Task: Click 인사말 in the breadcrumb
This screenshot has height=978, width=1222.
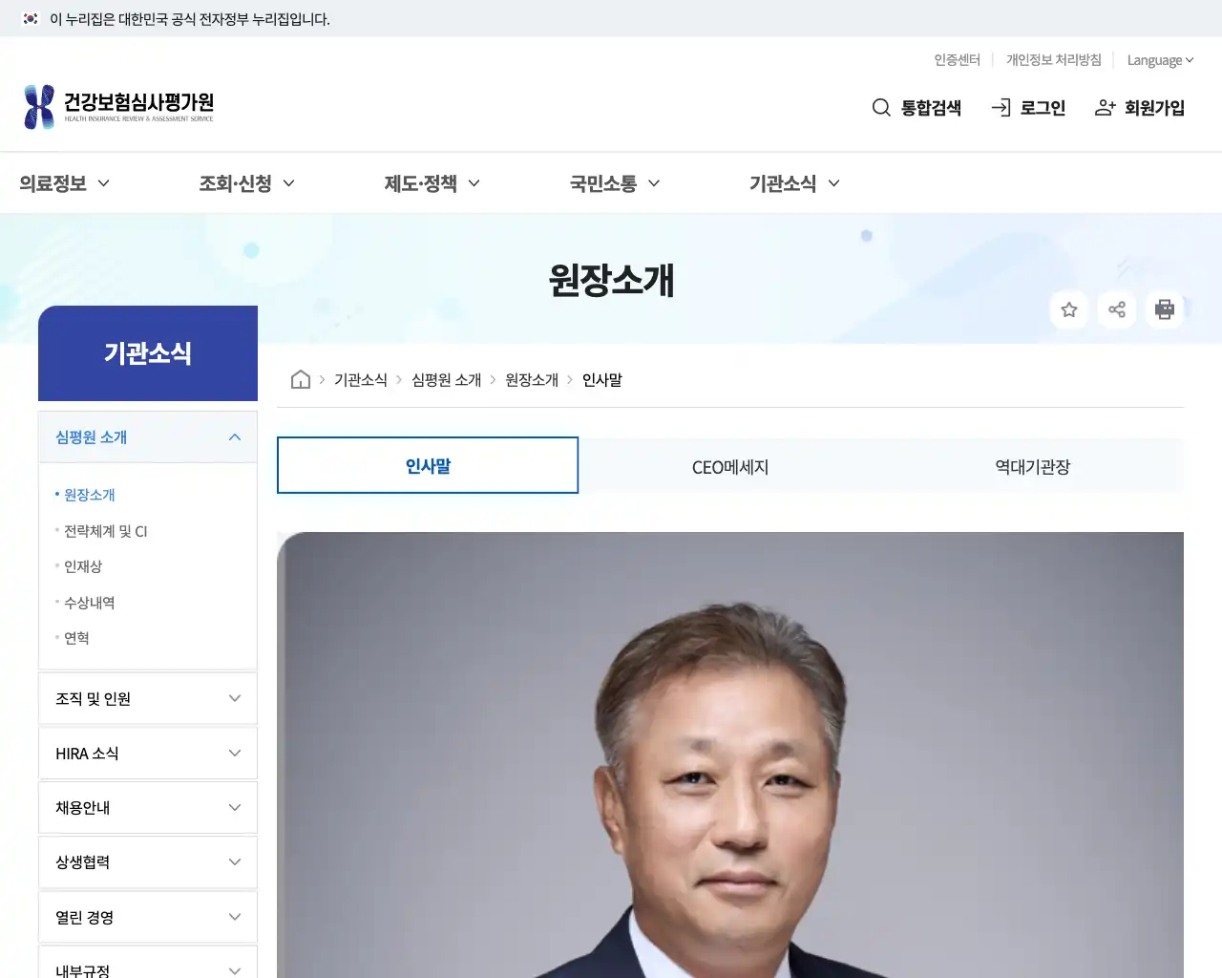Action: [x=602, y=380]
